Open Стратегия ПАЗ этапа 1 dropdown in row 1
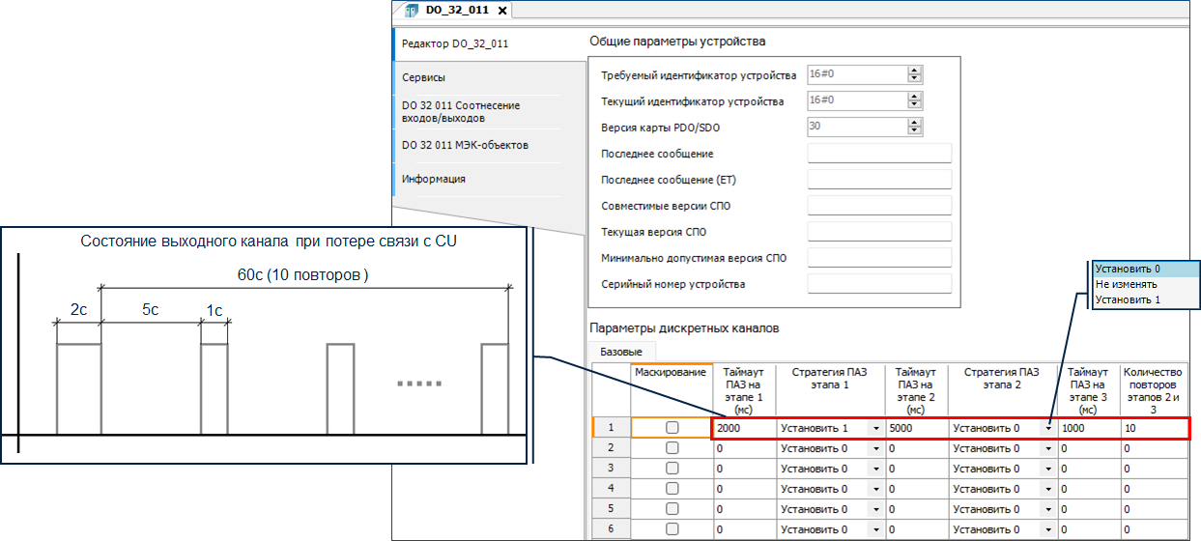The width and height of the screenshot is (1201, 541). (875, 428)
